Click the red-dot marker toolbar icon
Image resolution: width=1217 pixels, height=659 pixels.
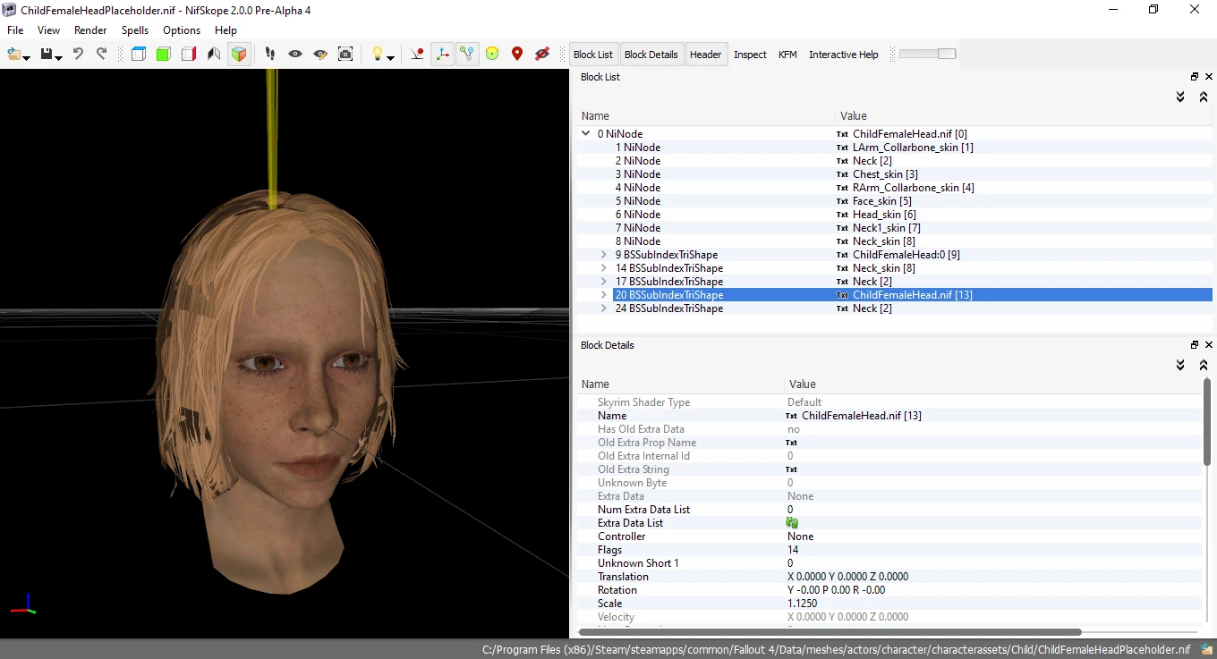coord(417,55)
